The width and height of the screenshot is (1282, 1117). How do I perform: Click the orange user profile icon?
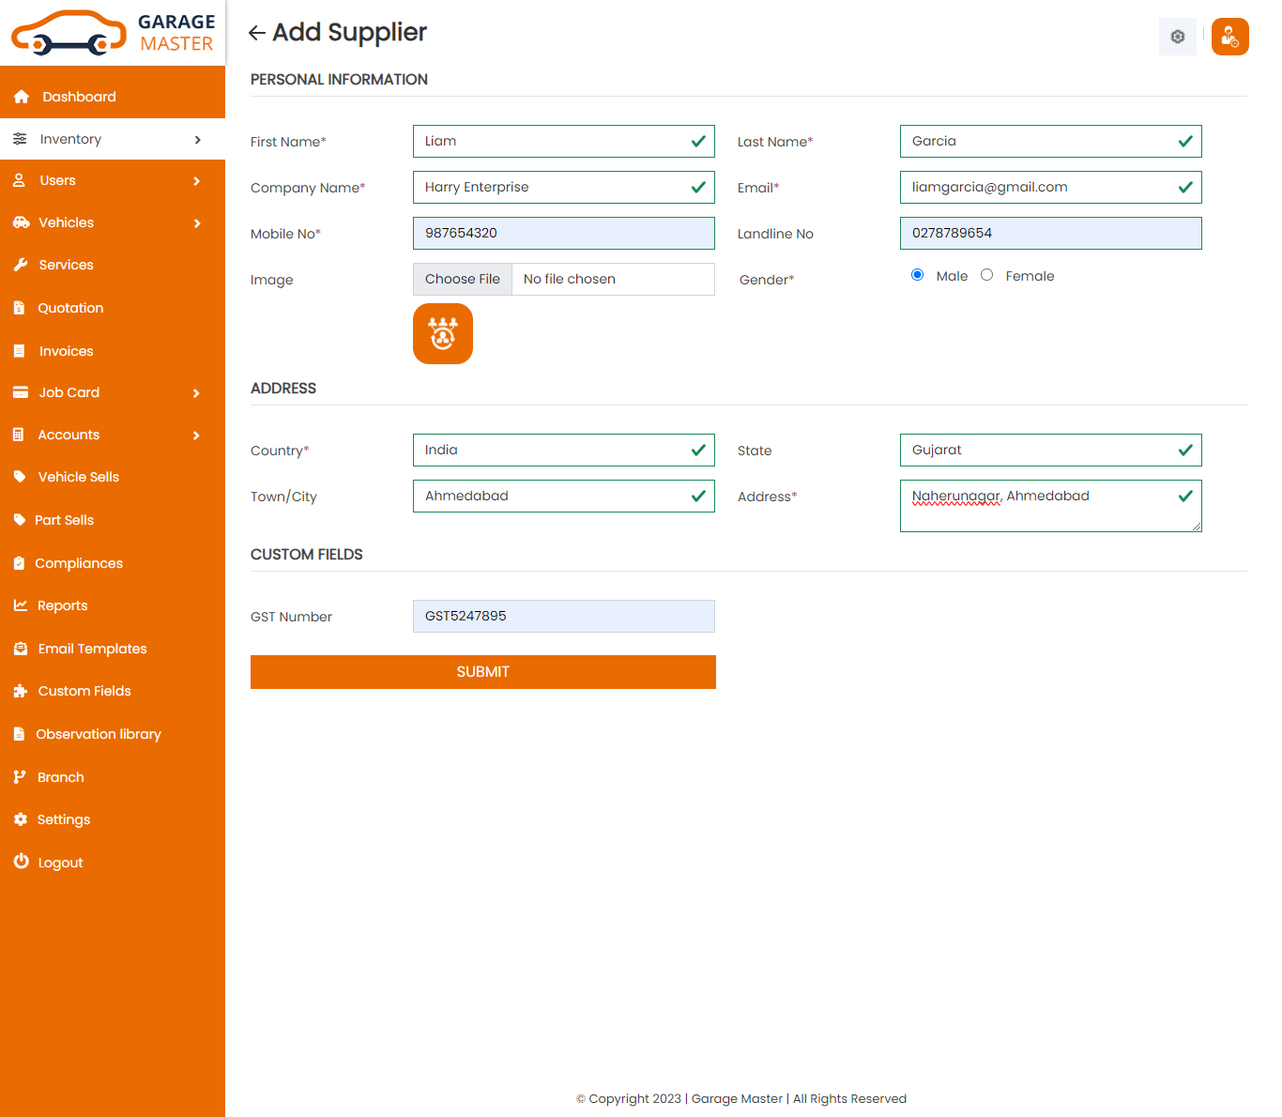1229,38
